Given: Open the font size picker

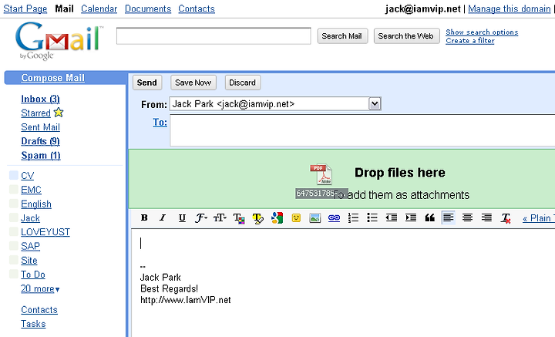Looking at the screenshot, I should tap(220, 217).
